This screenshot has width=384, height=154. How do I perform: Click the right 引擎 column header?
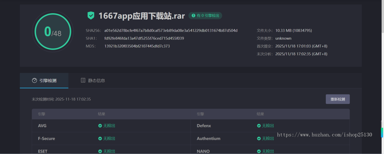pos(201,114)
